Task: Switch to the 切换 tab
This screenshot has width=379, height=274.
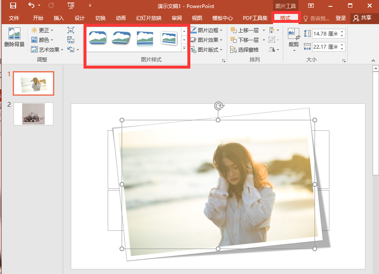Action: pyautogui.click(x=100, y=18)
